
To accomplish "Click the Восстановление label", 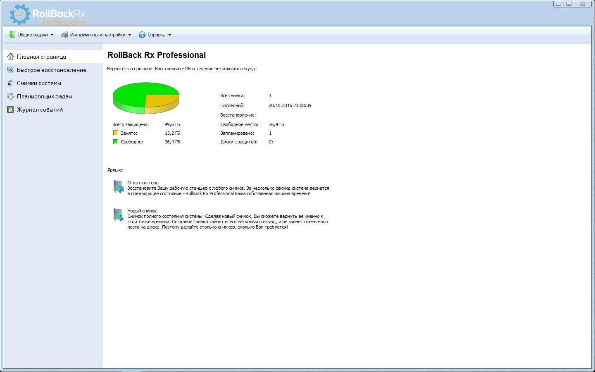I will (238, 115).
